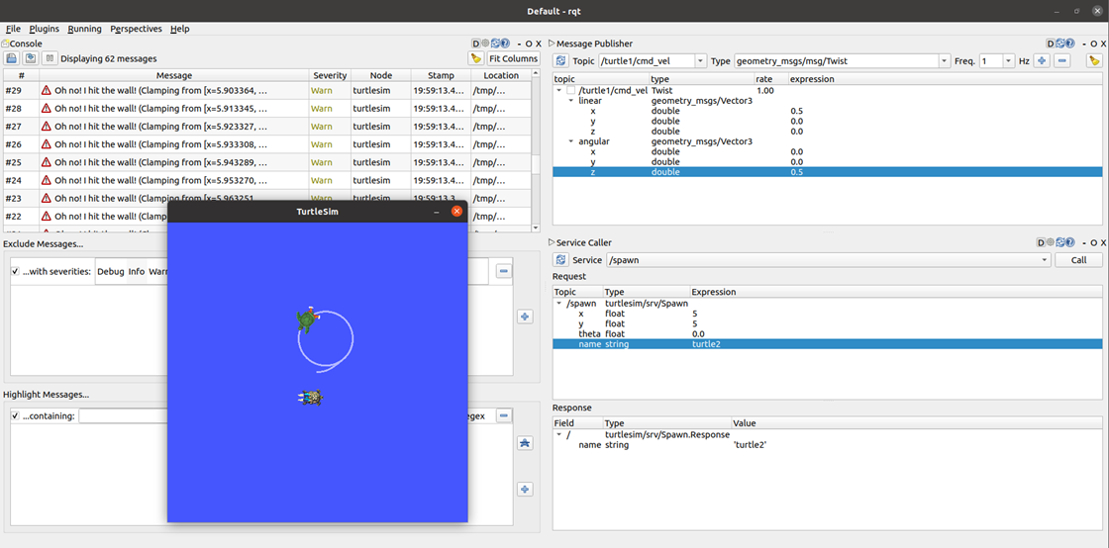Minimize the TurtleSim window
The image size is (1109, 548).
(437, 211)
